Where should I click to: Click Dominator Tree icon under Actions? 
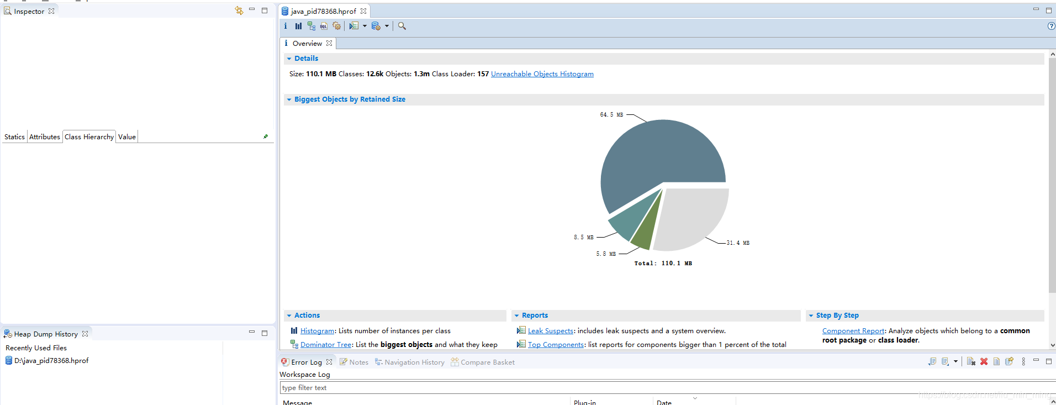294,344
